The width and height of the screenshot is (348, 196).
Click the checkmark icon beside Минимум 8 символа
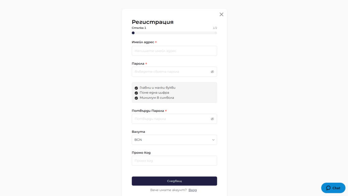tap(136, 98)
